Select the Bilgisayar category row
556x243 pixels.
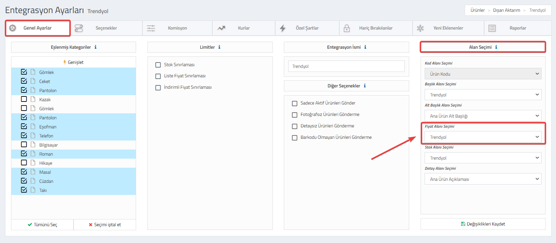pos(74,145)
